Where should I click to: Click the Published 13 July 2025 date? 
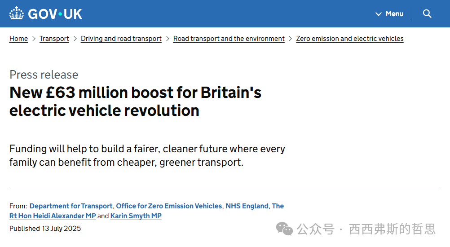pos(45,229)
